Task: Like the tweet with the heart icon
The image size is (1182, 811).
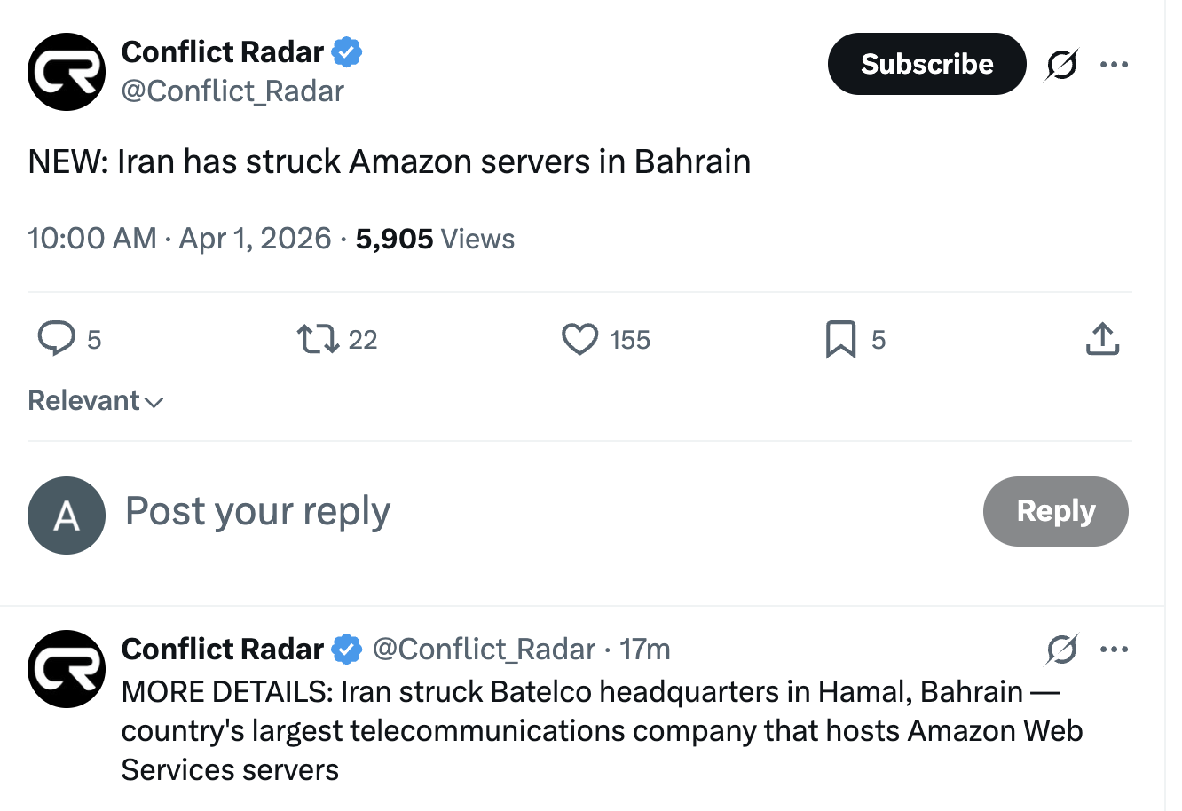Action: coord(579,339)
